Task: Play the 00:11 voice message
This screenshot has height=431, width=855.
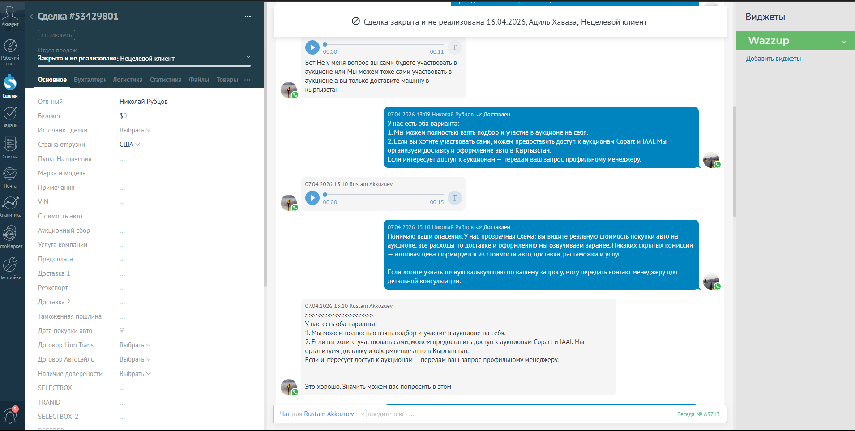Action: tap(312, 47)
